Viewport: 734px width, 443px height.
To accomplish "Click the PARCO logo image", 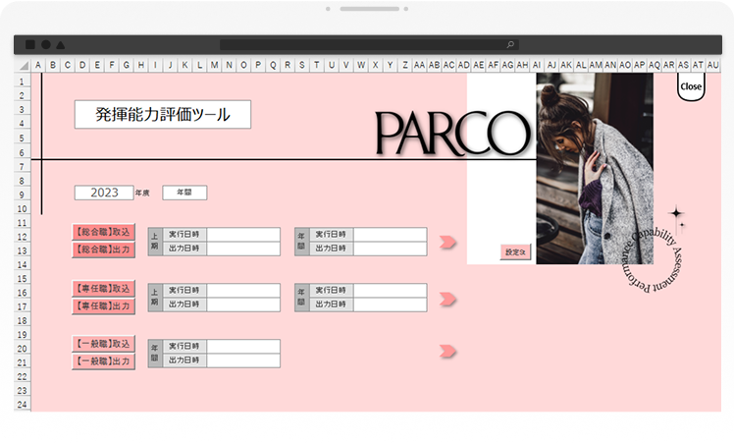I will [x=452, y=134].
